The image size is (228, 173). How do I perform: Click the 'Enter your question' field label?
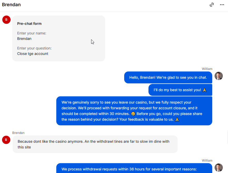(34, 48)
